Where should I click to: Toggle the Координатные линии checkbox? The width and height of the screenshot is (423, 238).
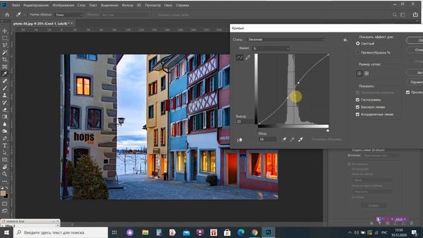[358, 114]
